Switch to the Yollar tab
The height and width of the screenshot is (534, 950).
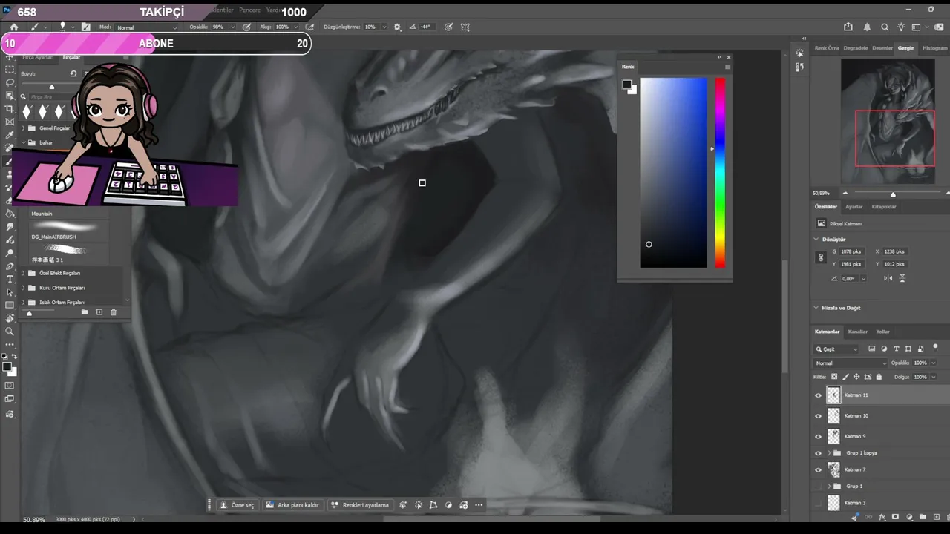[882, 332]
